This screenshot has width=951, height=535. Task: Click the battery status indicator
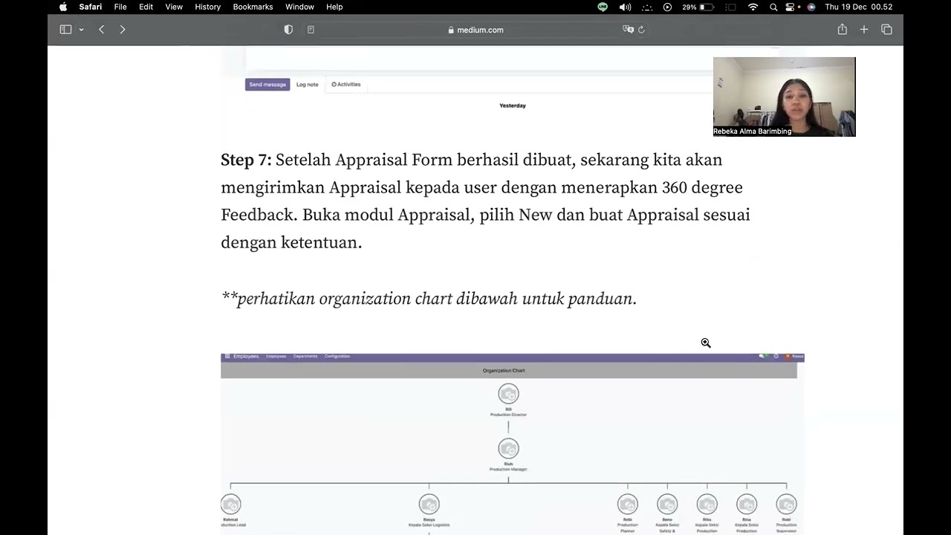(x=698, y=7)
